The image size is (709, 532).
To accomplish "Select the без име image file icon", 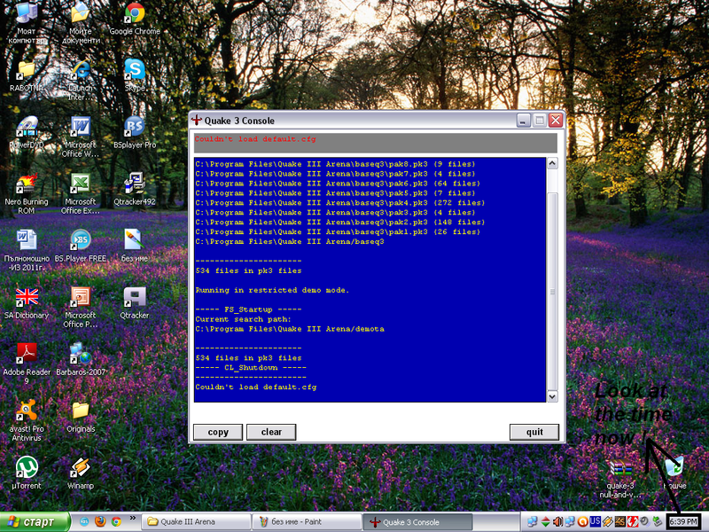I will (x=135, y=246).
